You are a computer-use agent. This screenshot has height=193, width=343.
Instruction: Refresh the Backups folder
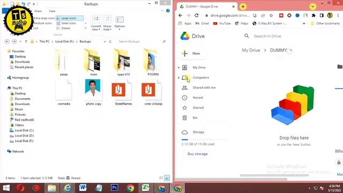110,41
